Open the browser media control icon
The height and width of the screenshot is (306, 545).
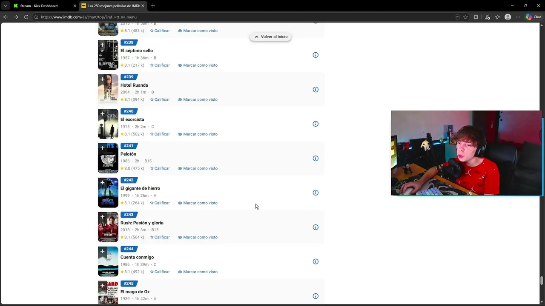coord(488,17)
